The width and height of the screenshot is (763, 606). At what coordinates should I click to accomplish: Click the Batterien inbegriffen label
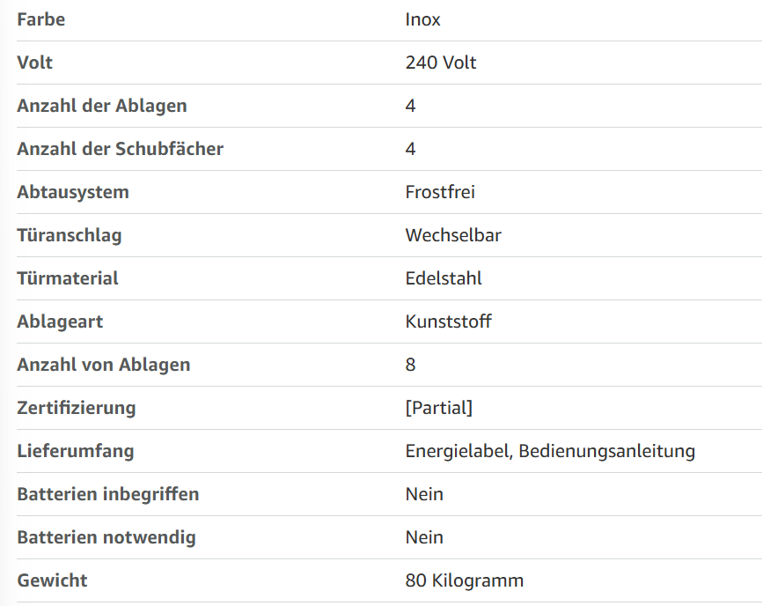point(108,494)
